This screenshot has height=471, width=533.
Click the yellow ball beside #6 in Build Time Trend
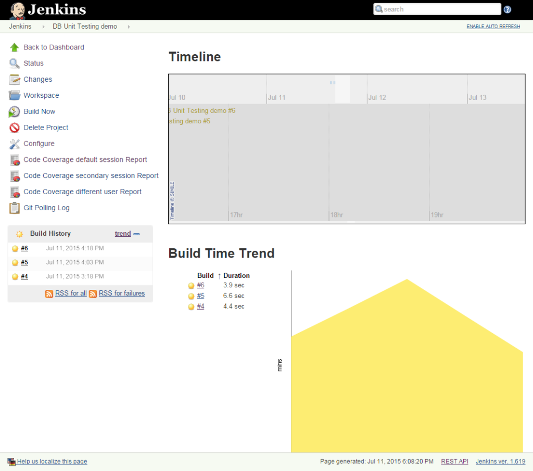coord(191,286)
